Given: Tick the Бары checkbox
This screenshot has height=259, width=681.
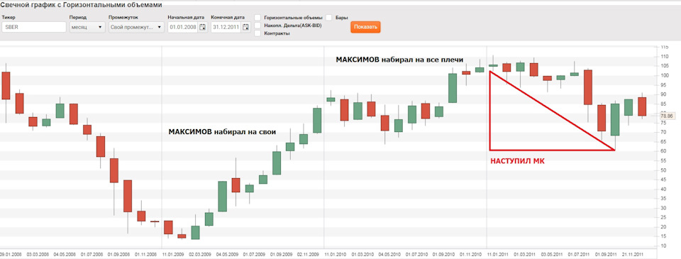Looking at the screenshot, I should click(328, 17).
